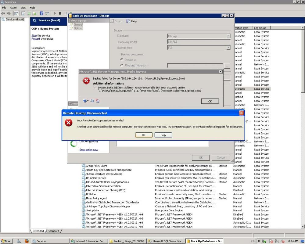The height and width of the screenshot is (244, 305).
Task: Switch to the Standard tab
Action: [54, 231]
